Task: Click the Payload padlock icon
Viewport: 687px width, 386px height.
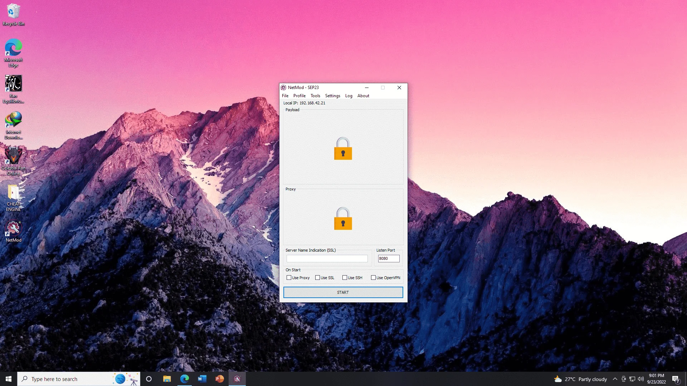Action: point(343,148)
